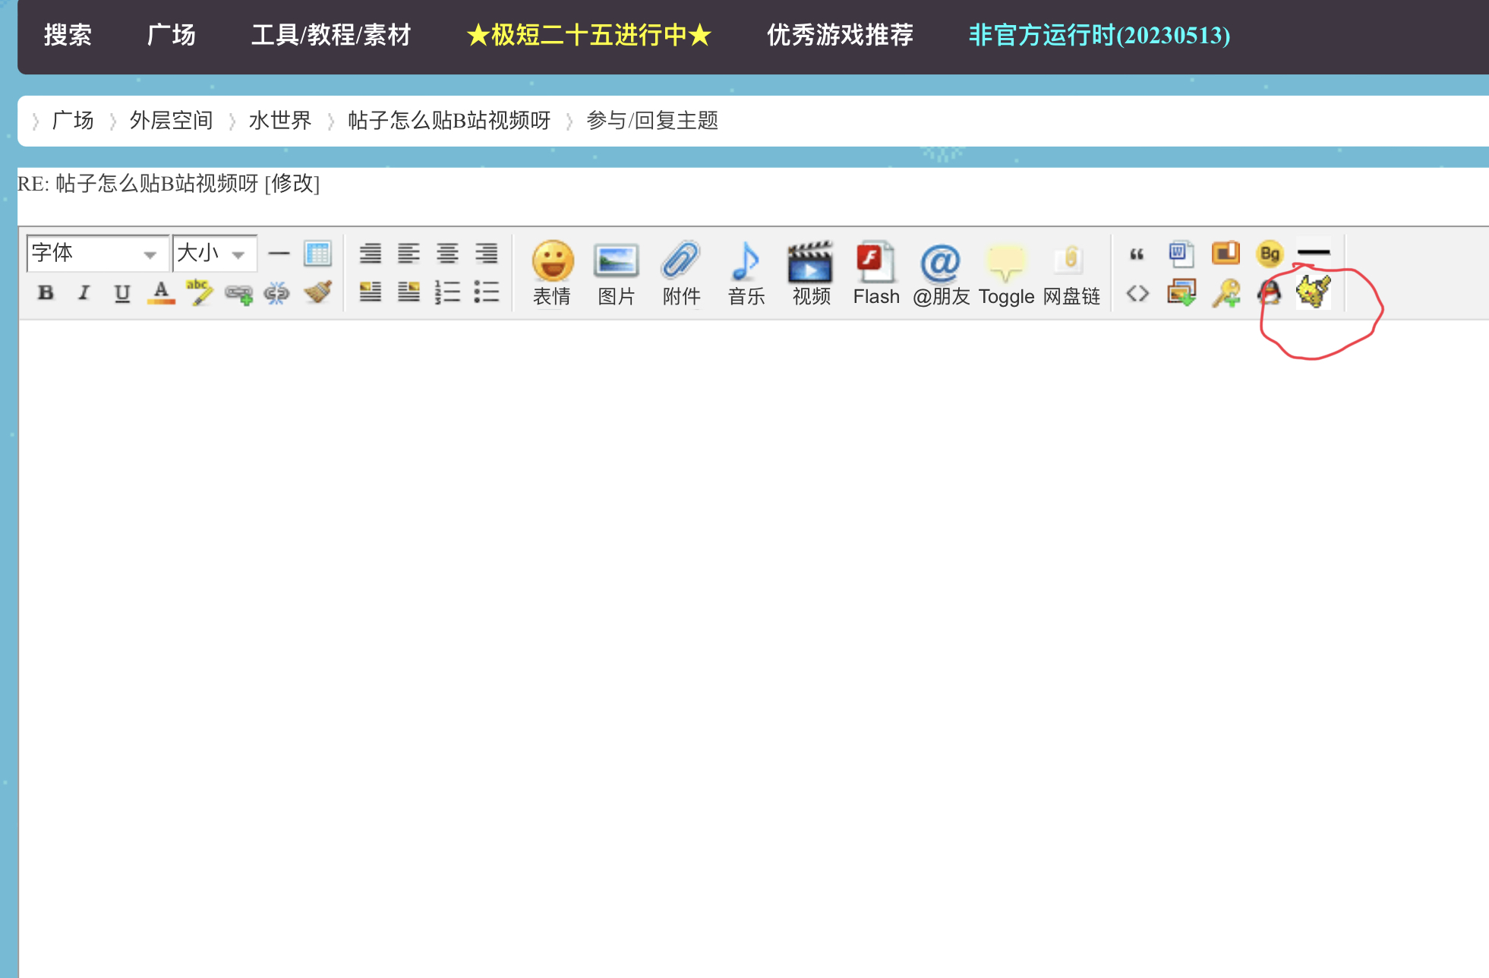The width and height of the screenshot is (1489, 978).
Task: Open the 图片 image insert panel
Action: (617, 273)
